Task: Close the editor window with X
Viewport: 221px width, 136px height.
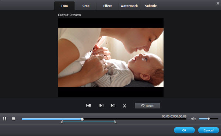Action: pyautogui.click(x=218, y=3)
